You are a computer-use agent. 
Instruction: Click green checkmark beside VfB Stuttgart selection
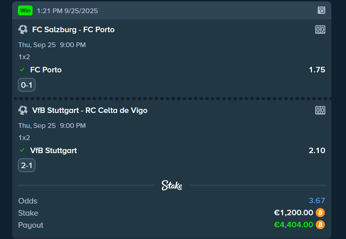pyautogui.click(x=22, y=151)
